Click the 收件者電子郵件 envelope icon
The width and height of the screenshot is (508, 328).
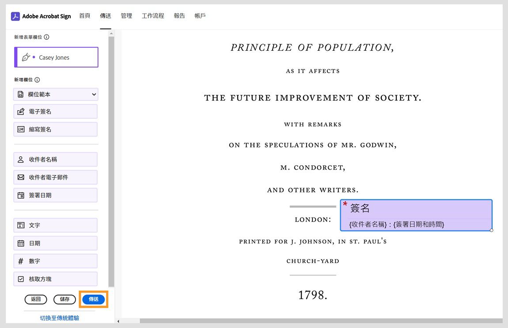pos(21,177)
